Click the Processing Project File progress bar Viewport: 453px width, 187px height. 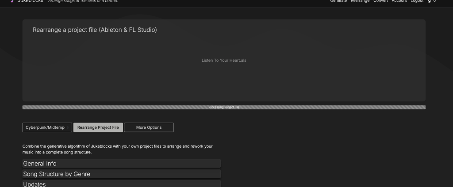[x=224, y=107]
